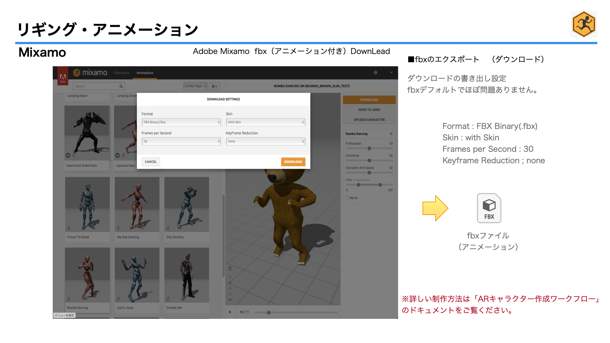
Task: Switch to the Animations tab
Action: tap(145, 73)
